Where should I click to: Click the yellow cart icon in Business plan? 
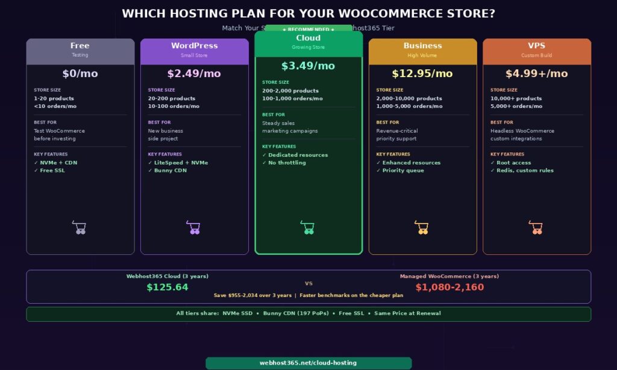pyautogui.click(x=421, y=228)
